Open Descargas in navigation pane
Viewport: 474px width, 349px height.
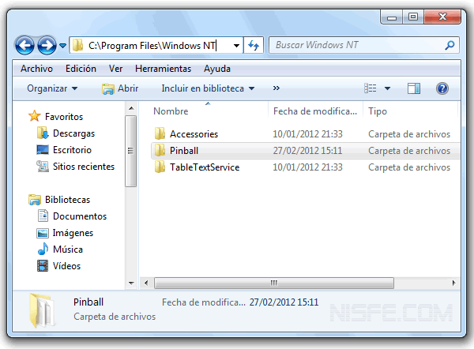point(73,133)
